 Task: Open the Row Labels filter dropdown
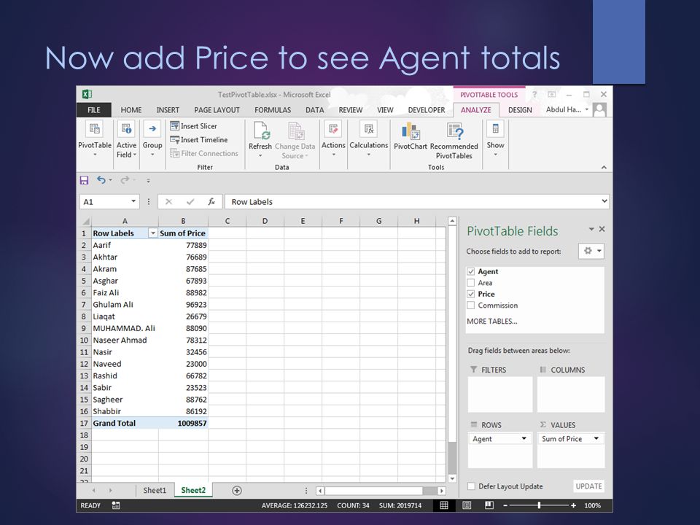pyautogui.click(x=152, y=233)
